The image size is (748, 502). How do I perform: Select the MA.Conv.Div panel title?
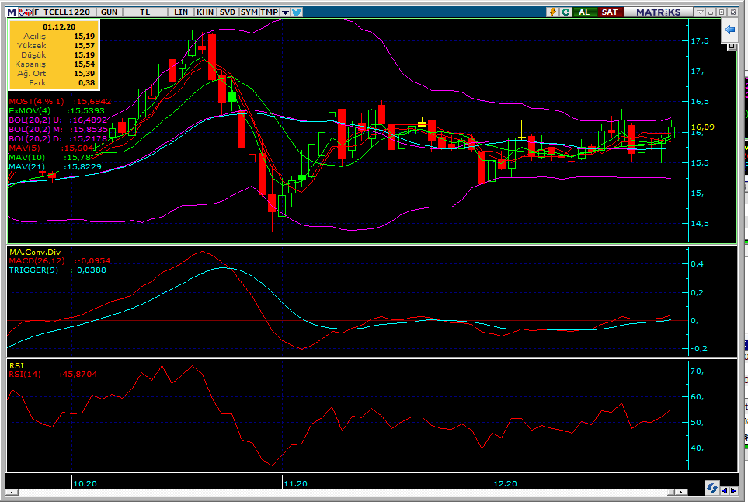35,252
